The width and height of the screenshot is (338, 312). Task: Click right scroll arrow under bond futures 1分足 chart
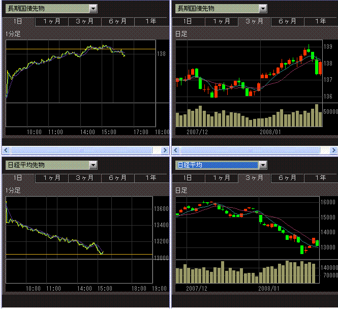[x=164, y=150]
